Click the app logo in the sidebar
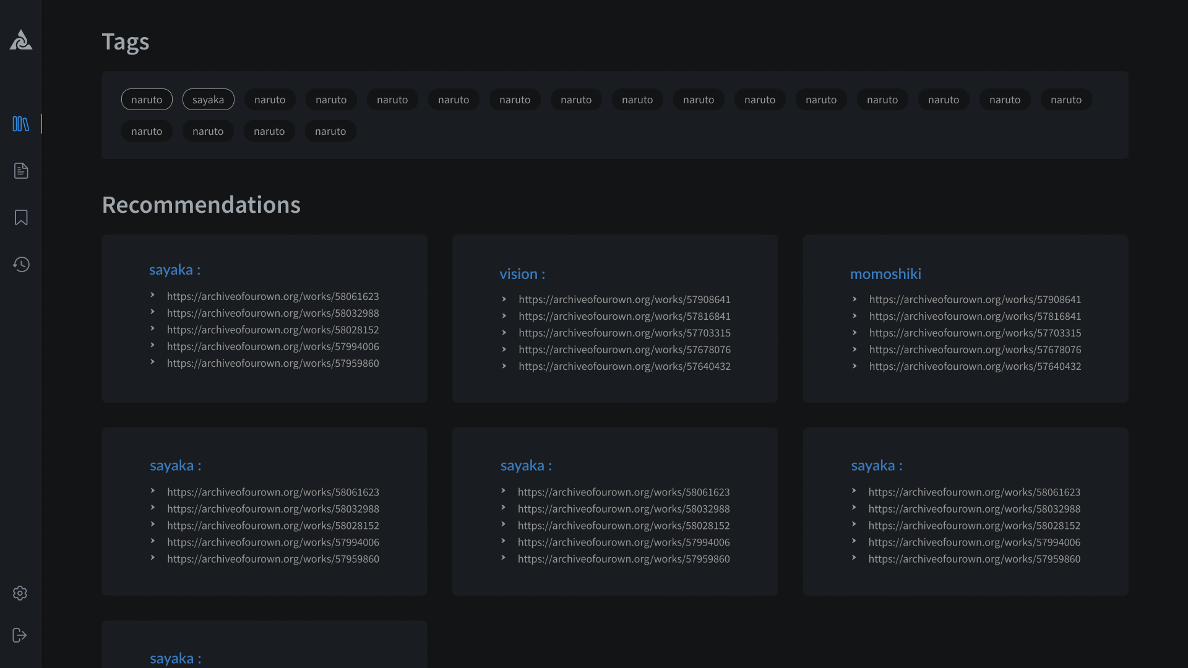The height and width of the screenshot is (668, 1188). coord(21,40)
